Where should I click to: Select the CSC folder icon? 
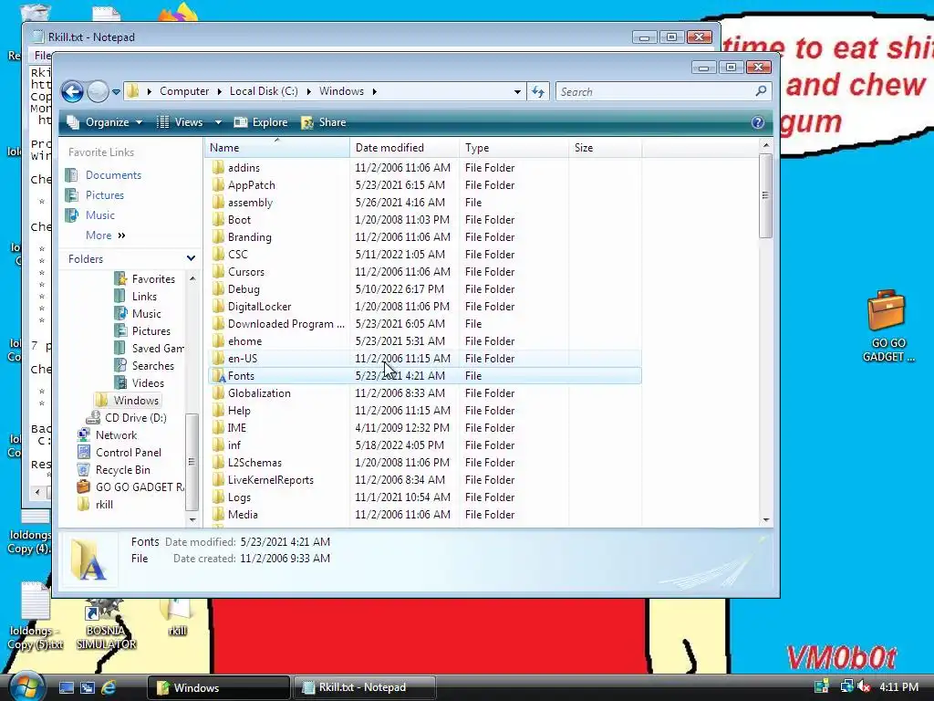click(219, 254)
